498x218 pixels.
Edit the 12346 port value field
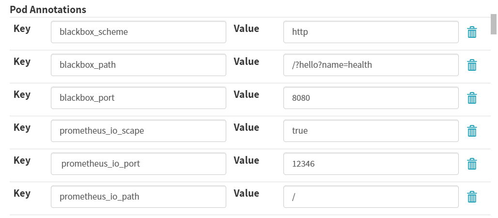371,164
